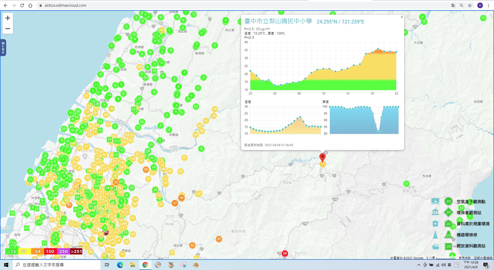The width and height of the screenshot is (494, 270).
Task: Click the dark red >251 scale swatch
Action: (x=76, y=251)
